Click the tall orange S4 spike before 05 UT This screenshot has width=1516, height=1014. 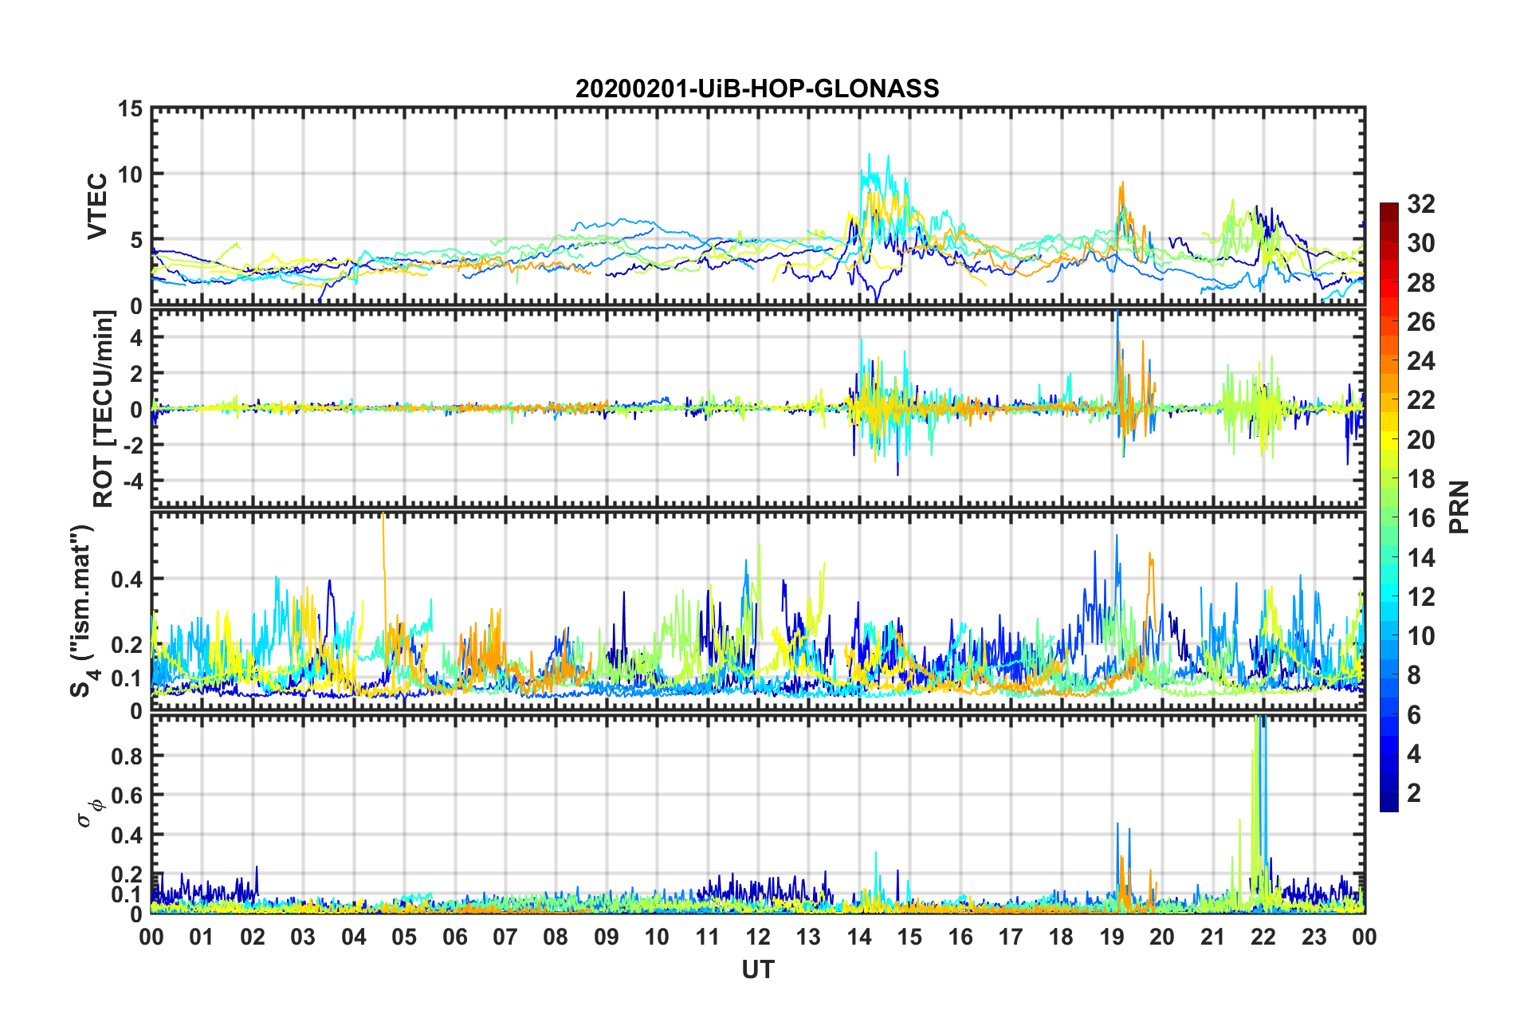[x=383, y=526]
